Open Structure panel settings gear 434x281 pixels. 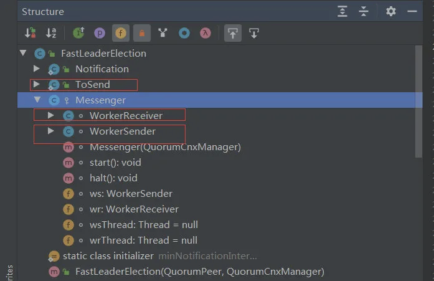click(x=391, y=11)
